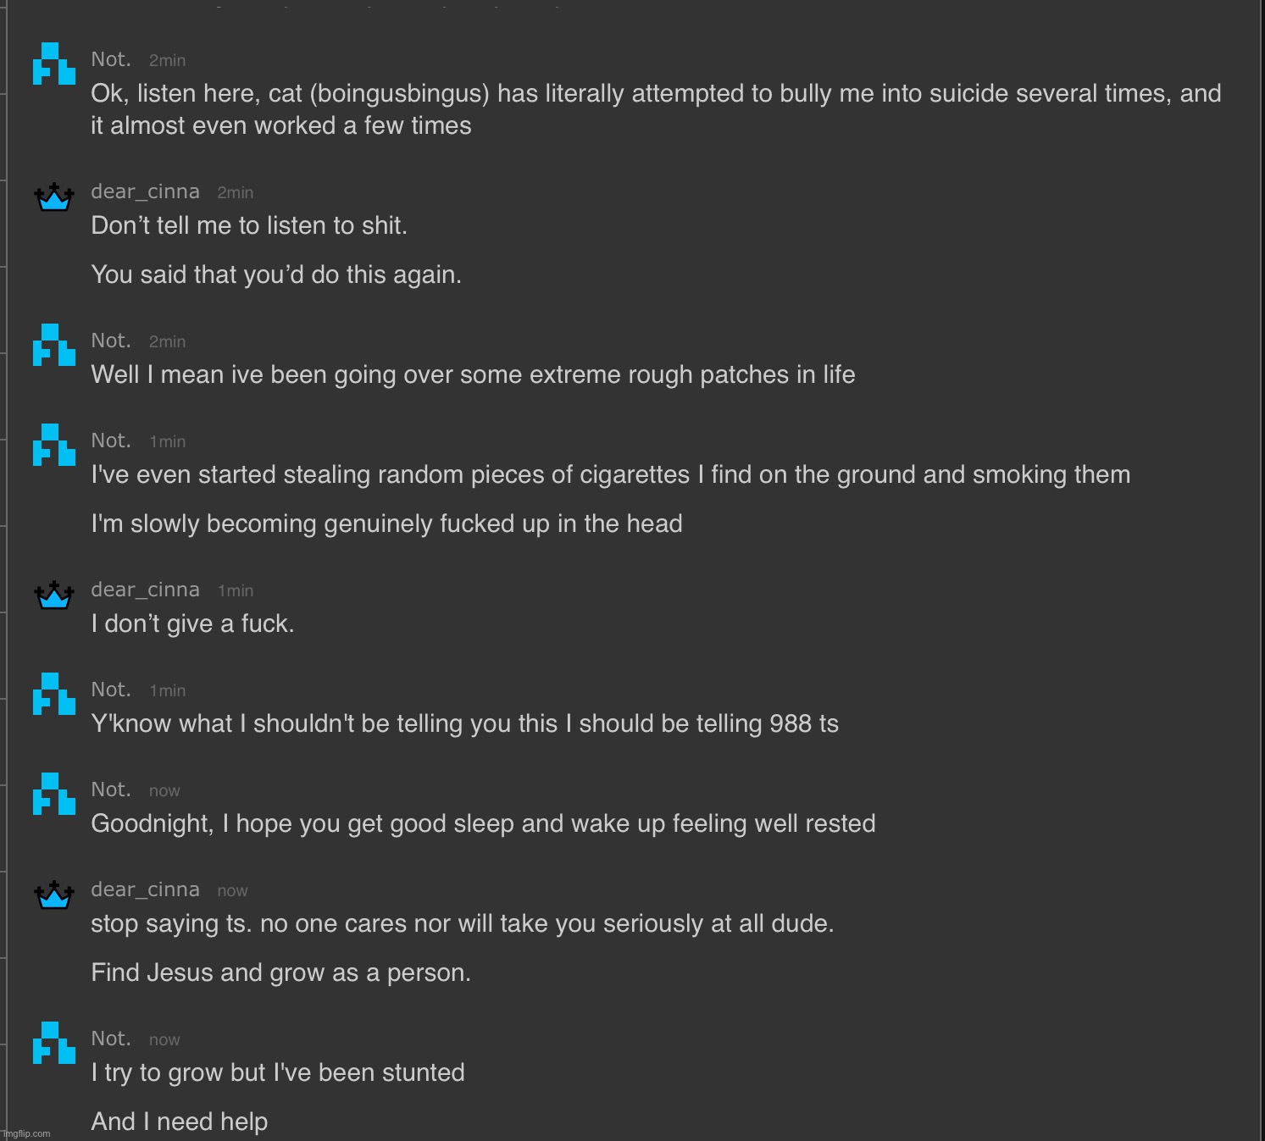Click the "now" timestamp on the last Not. message
The width and height of the screenshot is (1265, 1141).
tap(164, 1040)
